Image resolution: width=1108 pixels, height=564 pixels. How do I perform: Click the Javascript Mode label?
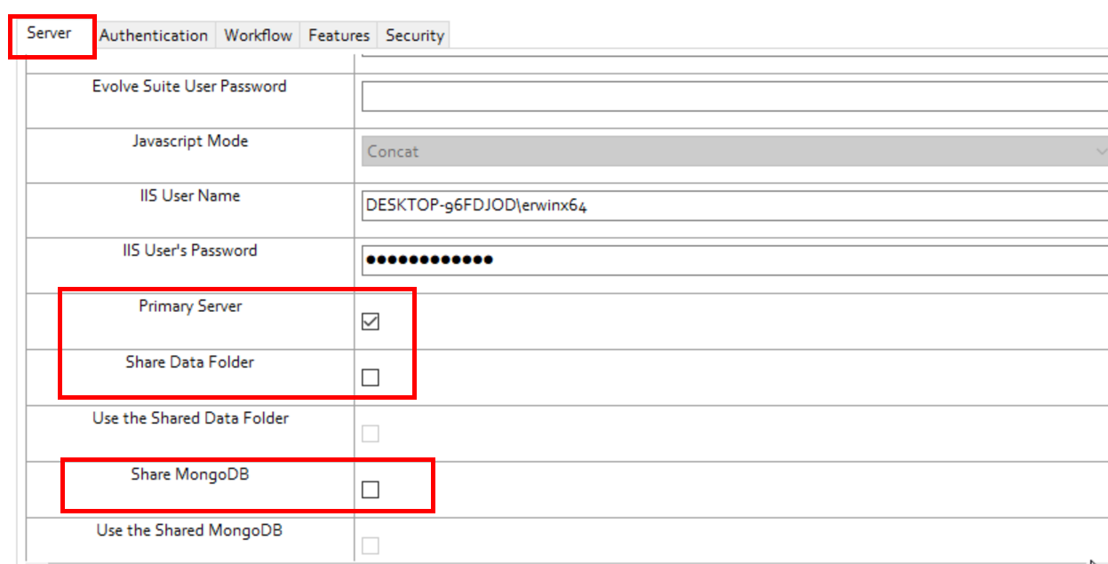tap(190, 141)
